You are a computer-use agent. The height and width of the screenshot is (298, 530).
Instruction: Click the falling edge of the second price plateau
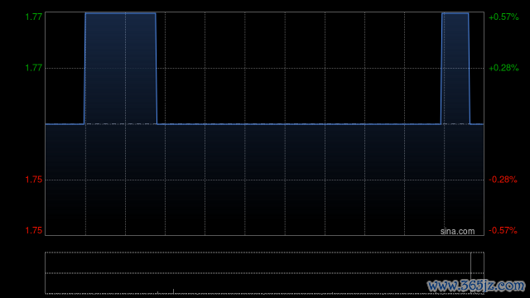470,69
